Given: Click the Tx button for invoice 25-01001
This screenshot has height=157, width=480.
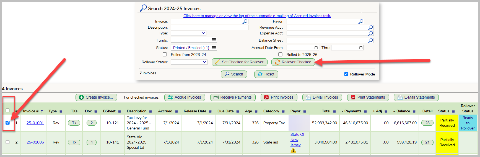Looking at the screenshot, I should point(74,123).
